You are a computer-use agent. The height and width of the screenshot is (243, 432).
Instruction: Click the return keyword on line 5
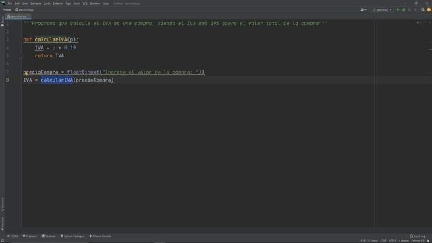(43, 56)
